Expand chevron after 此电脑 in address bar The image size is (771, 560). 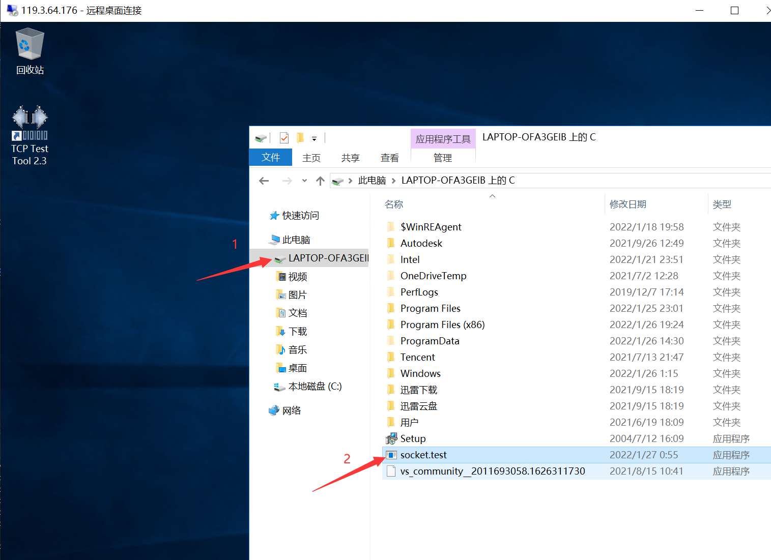[393, 181]
